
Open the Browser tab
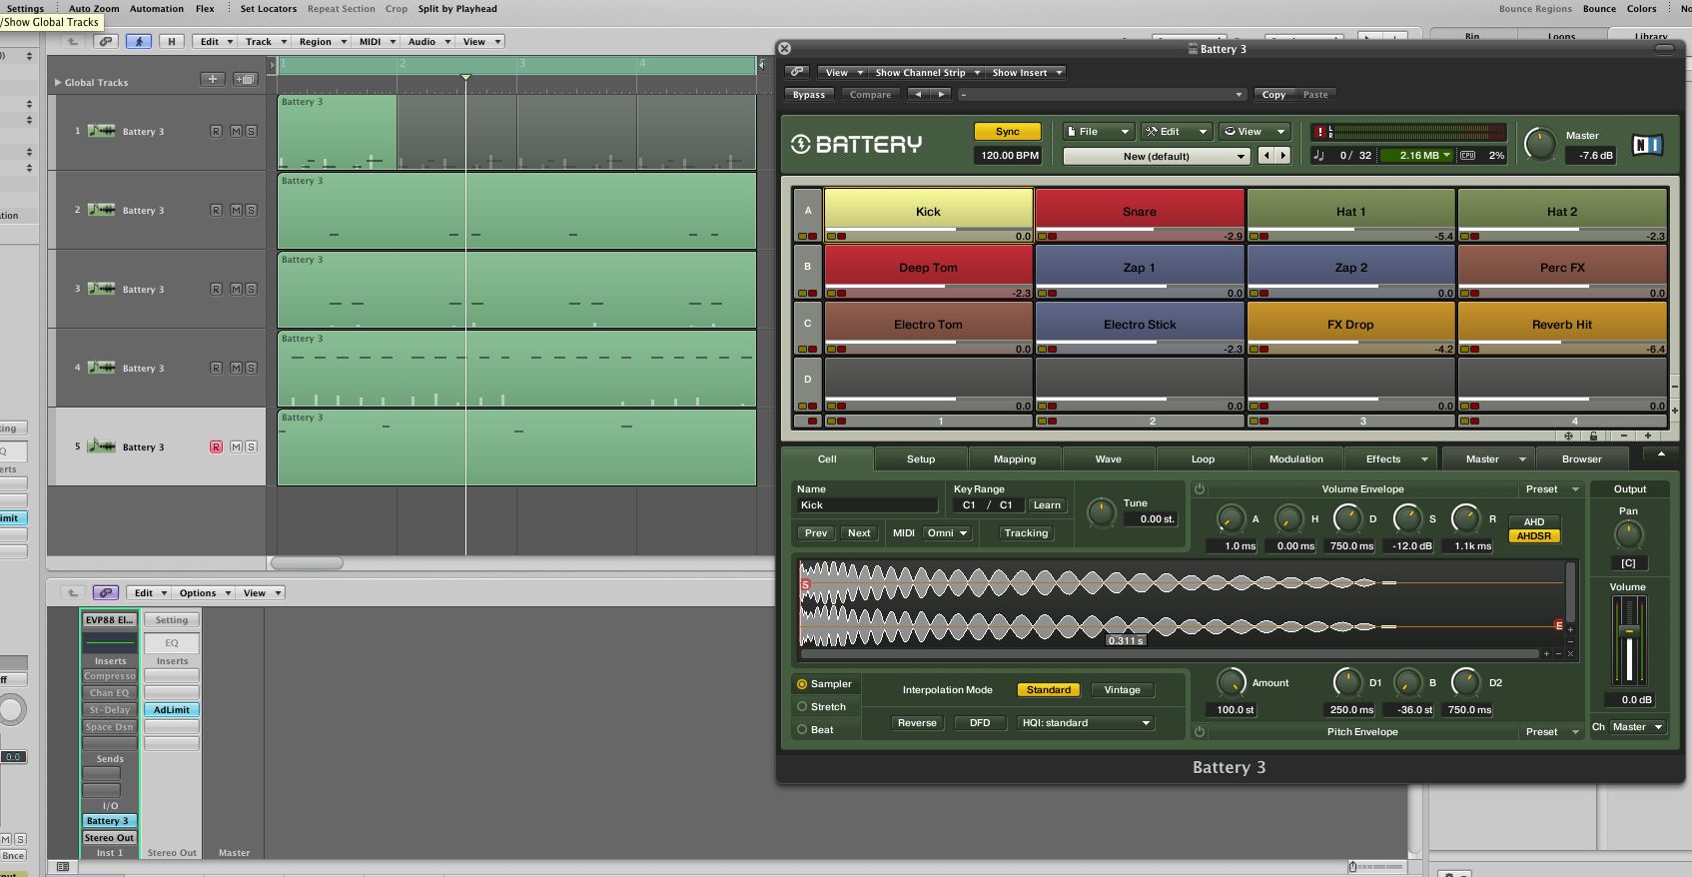[1582, 459]
